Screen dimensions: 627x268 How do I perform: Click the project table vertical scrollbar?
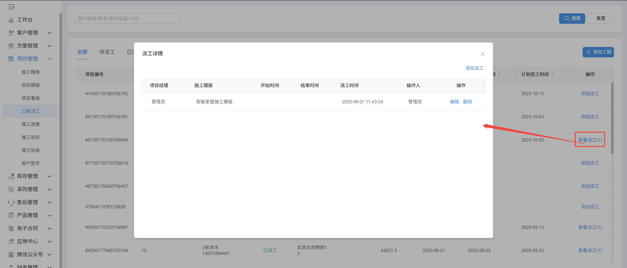612,118
